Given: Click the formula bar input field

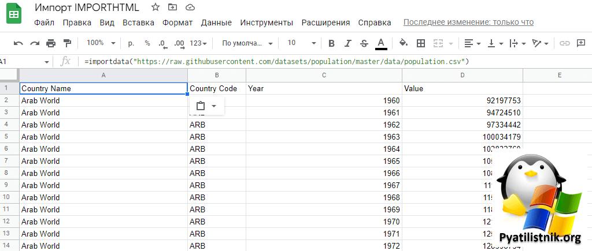Looking at the screenshot, I should click(x=289, y=61).
